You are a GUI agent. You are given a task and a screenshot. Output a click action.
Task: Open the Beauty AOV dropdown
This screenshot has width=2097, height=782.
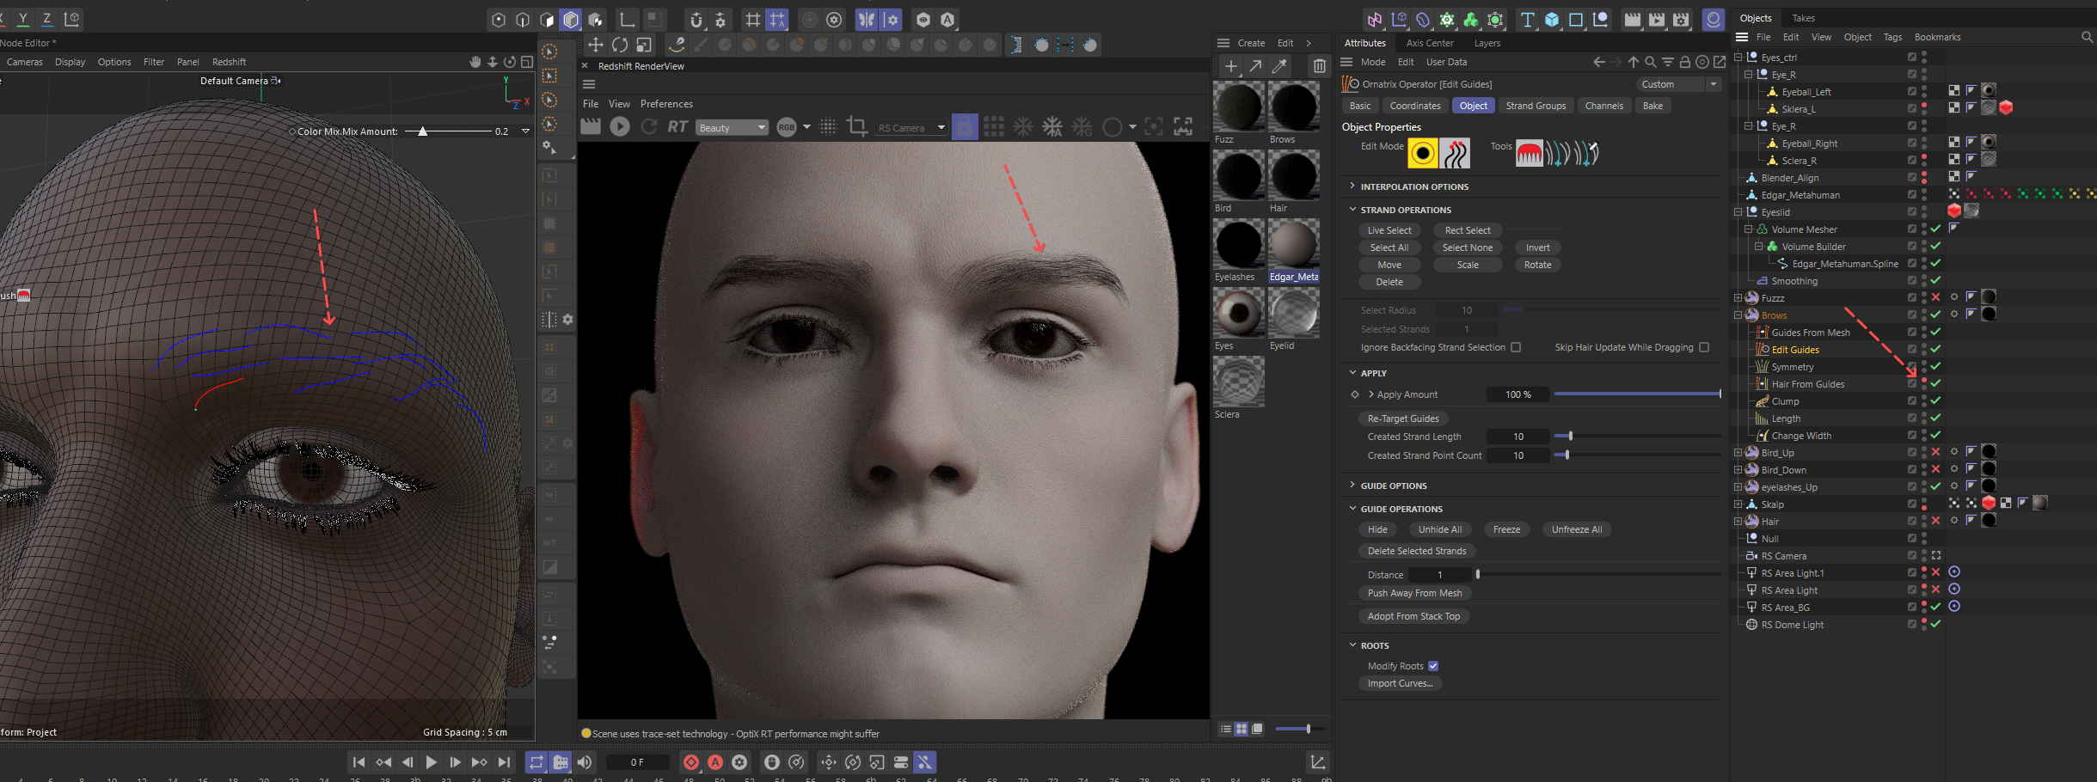(732, 128)
